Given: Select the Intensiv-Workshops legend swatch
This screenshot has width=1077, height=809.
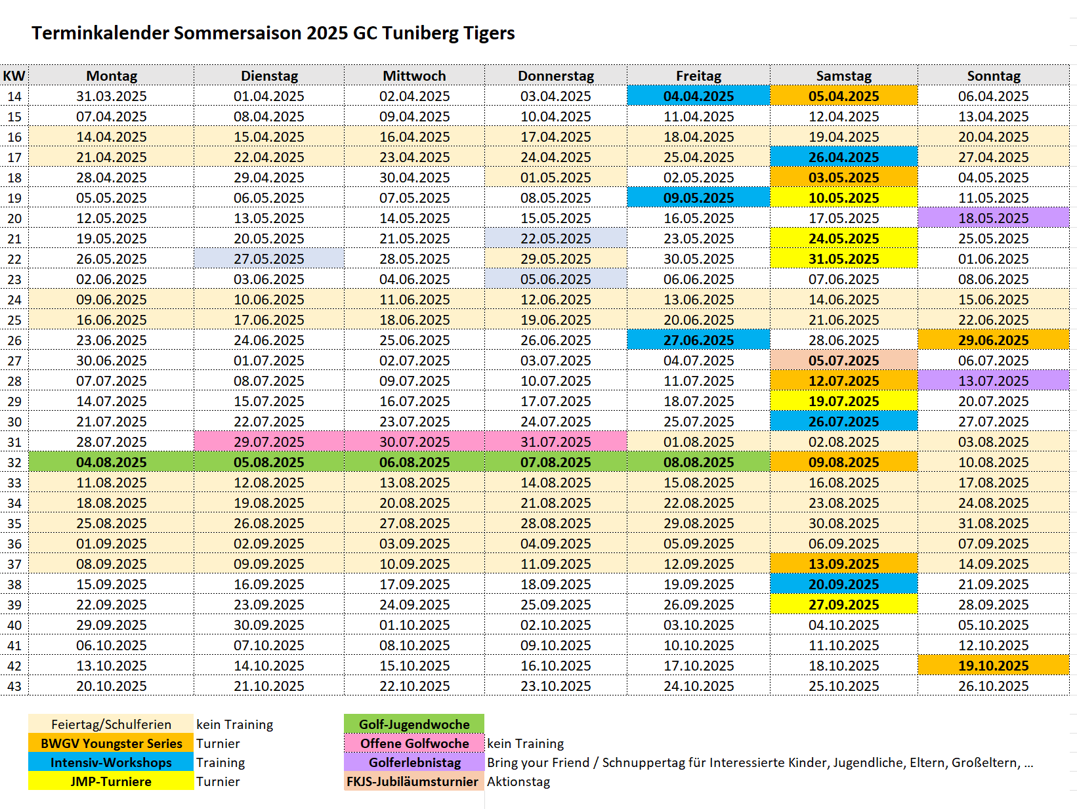Looking at the screenshot, I should (x=111, y=762).
